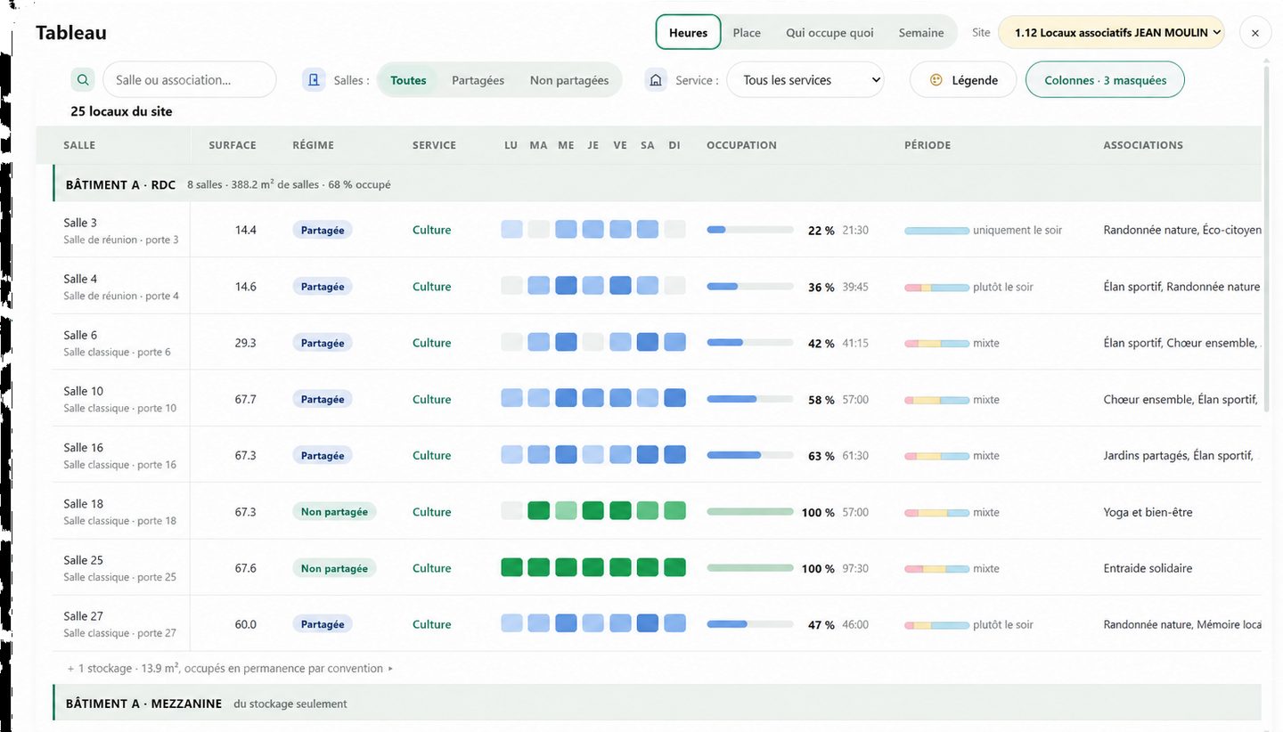Click Salle 25 Sunday green square
This screenshot has width=1283, height=732.
click(x=674, y=567)
